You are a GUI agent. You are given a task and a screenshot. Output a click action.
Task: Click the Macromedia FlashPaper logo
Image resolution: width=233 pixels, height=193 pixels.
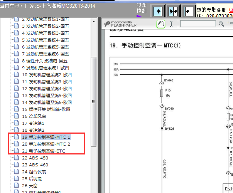pos(120,24)
